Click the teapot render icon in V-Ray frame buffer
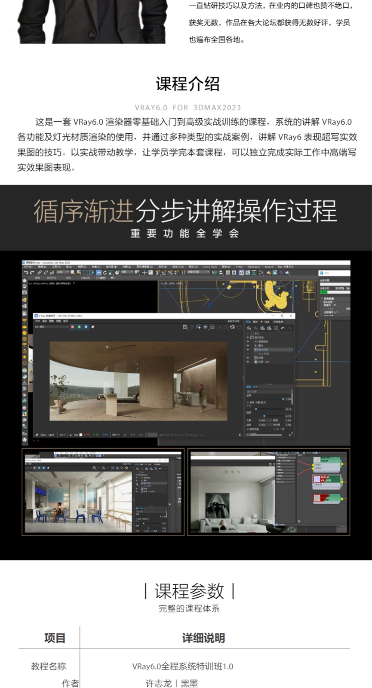372x688 pixels. click(233, 327)
